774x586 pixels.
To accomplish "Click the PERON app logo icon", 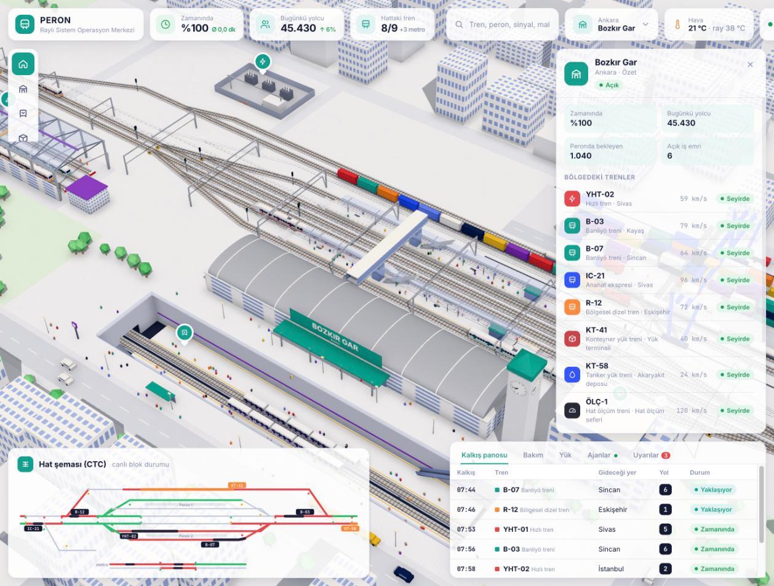I will [x=25, y=25].
